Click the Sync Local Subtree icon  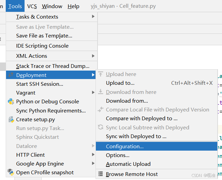[101, 127]
